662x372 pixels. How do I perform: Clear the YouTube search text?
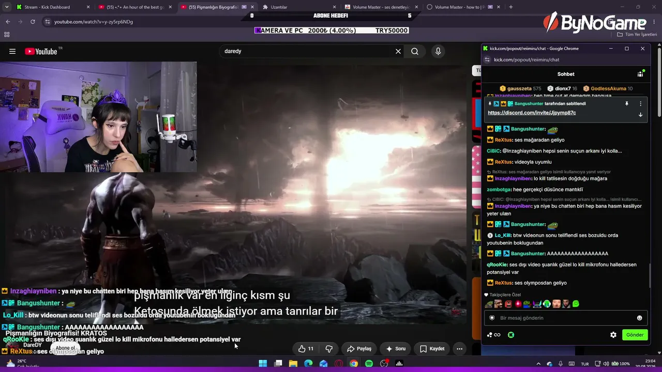[x=398, y=51]
